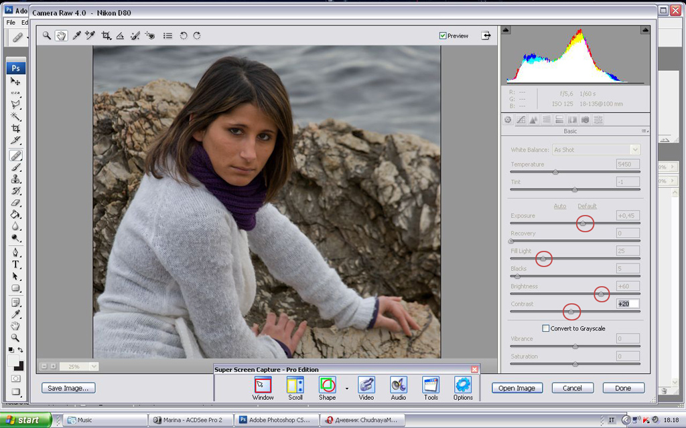Select the Hand tool in Camera Raw toolbar
This screenshot has height=428, width=686.
coord(61,35)
